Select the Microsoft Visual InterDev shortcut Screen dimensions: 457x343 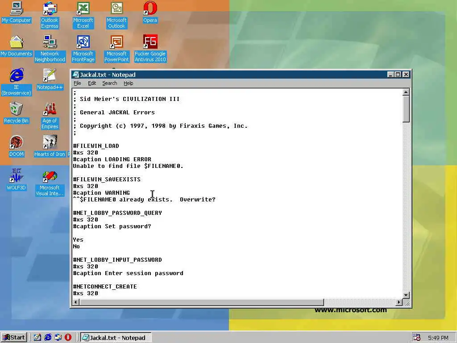[x=50, y=183]
